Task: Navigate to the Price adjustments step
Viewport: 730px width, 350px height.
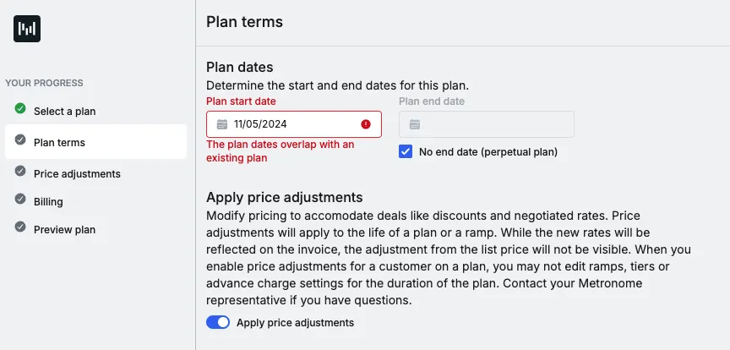Action: click(77, 173)
